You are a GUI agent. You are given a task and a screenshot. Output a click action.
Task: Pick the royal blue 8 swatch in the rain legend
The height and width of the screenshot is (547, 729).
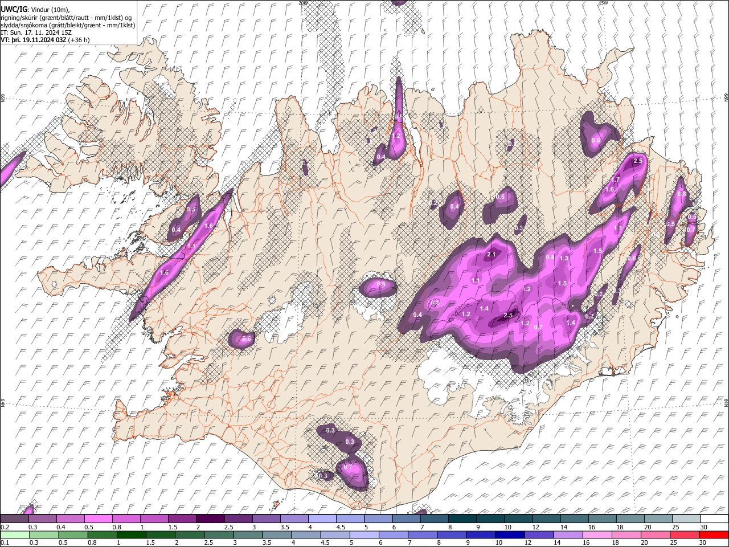[451, 534]
